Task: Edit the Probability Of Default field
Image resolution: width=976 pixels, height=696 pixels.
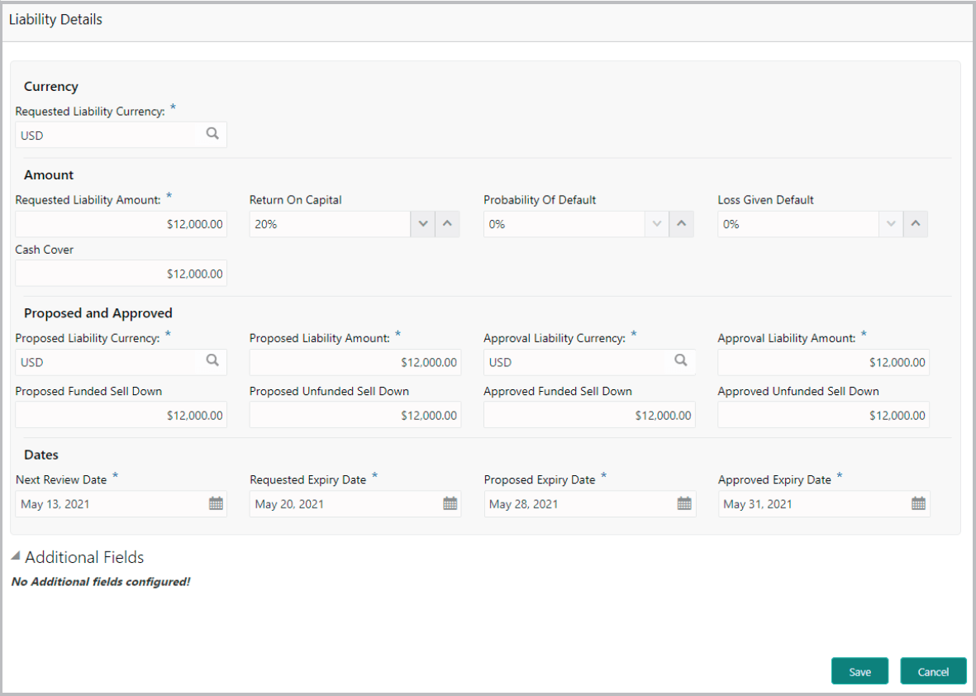Action: tap(564, 224)
